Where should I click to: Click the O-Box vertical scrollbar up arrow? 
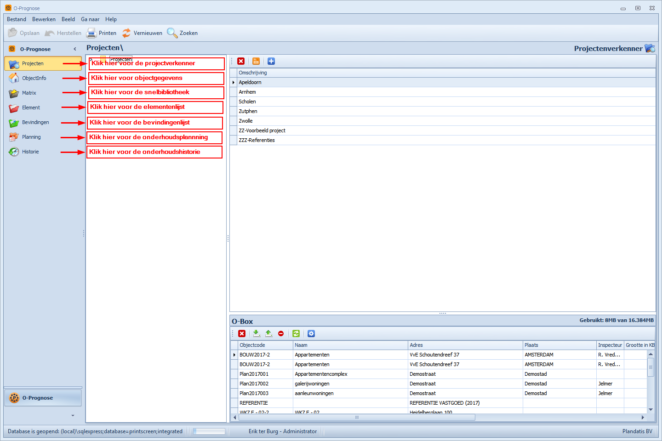(651, 354)
